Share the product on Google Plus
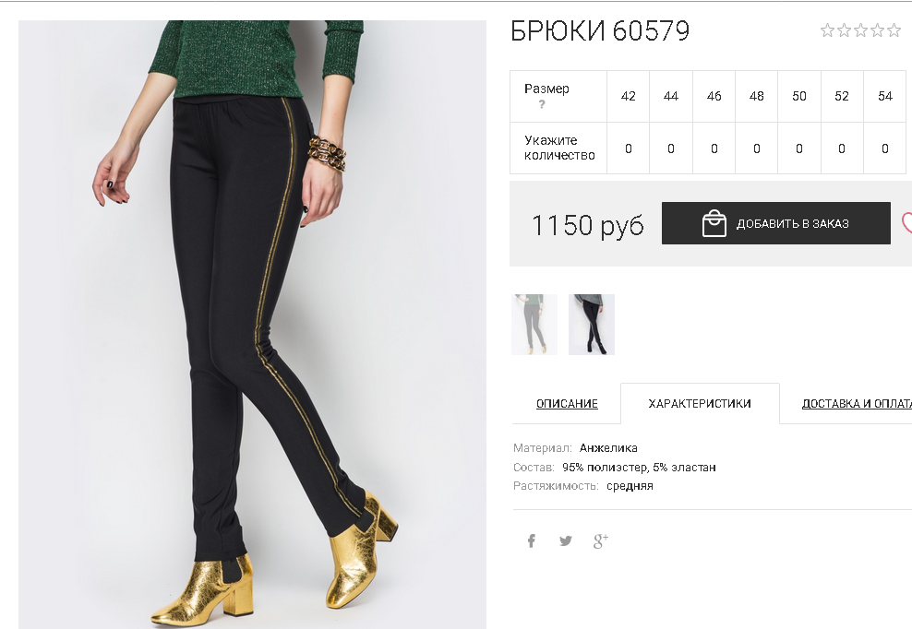This screenshot has height=629, width=912. pyautogui.click(x=600, y=541)
